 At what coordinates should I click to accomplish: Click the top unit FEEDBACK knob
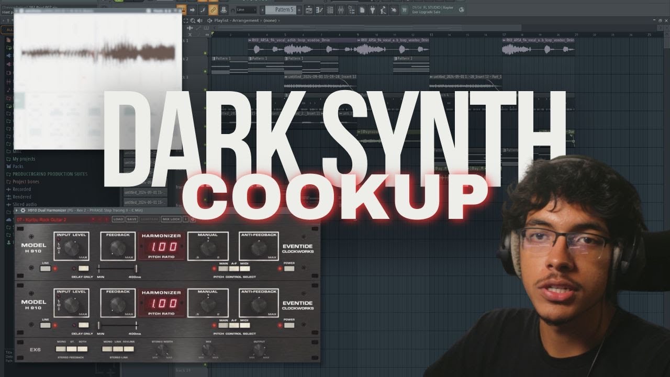coord(118,248)
